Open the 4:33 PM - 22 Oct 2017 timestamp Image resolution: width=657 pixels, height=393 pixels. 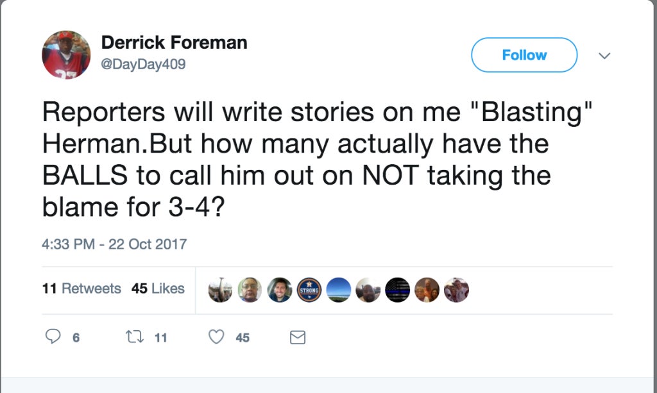[114, 244]
